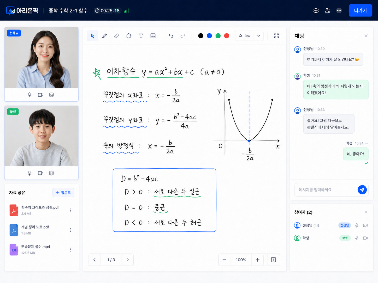Redo the whiteboard action
This screenshot has width=378, height=283.
click(x=183, y=36)
